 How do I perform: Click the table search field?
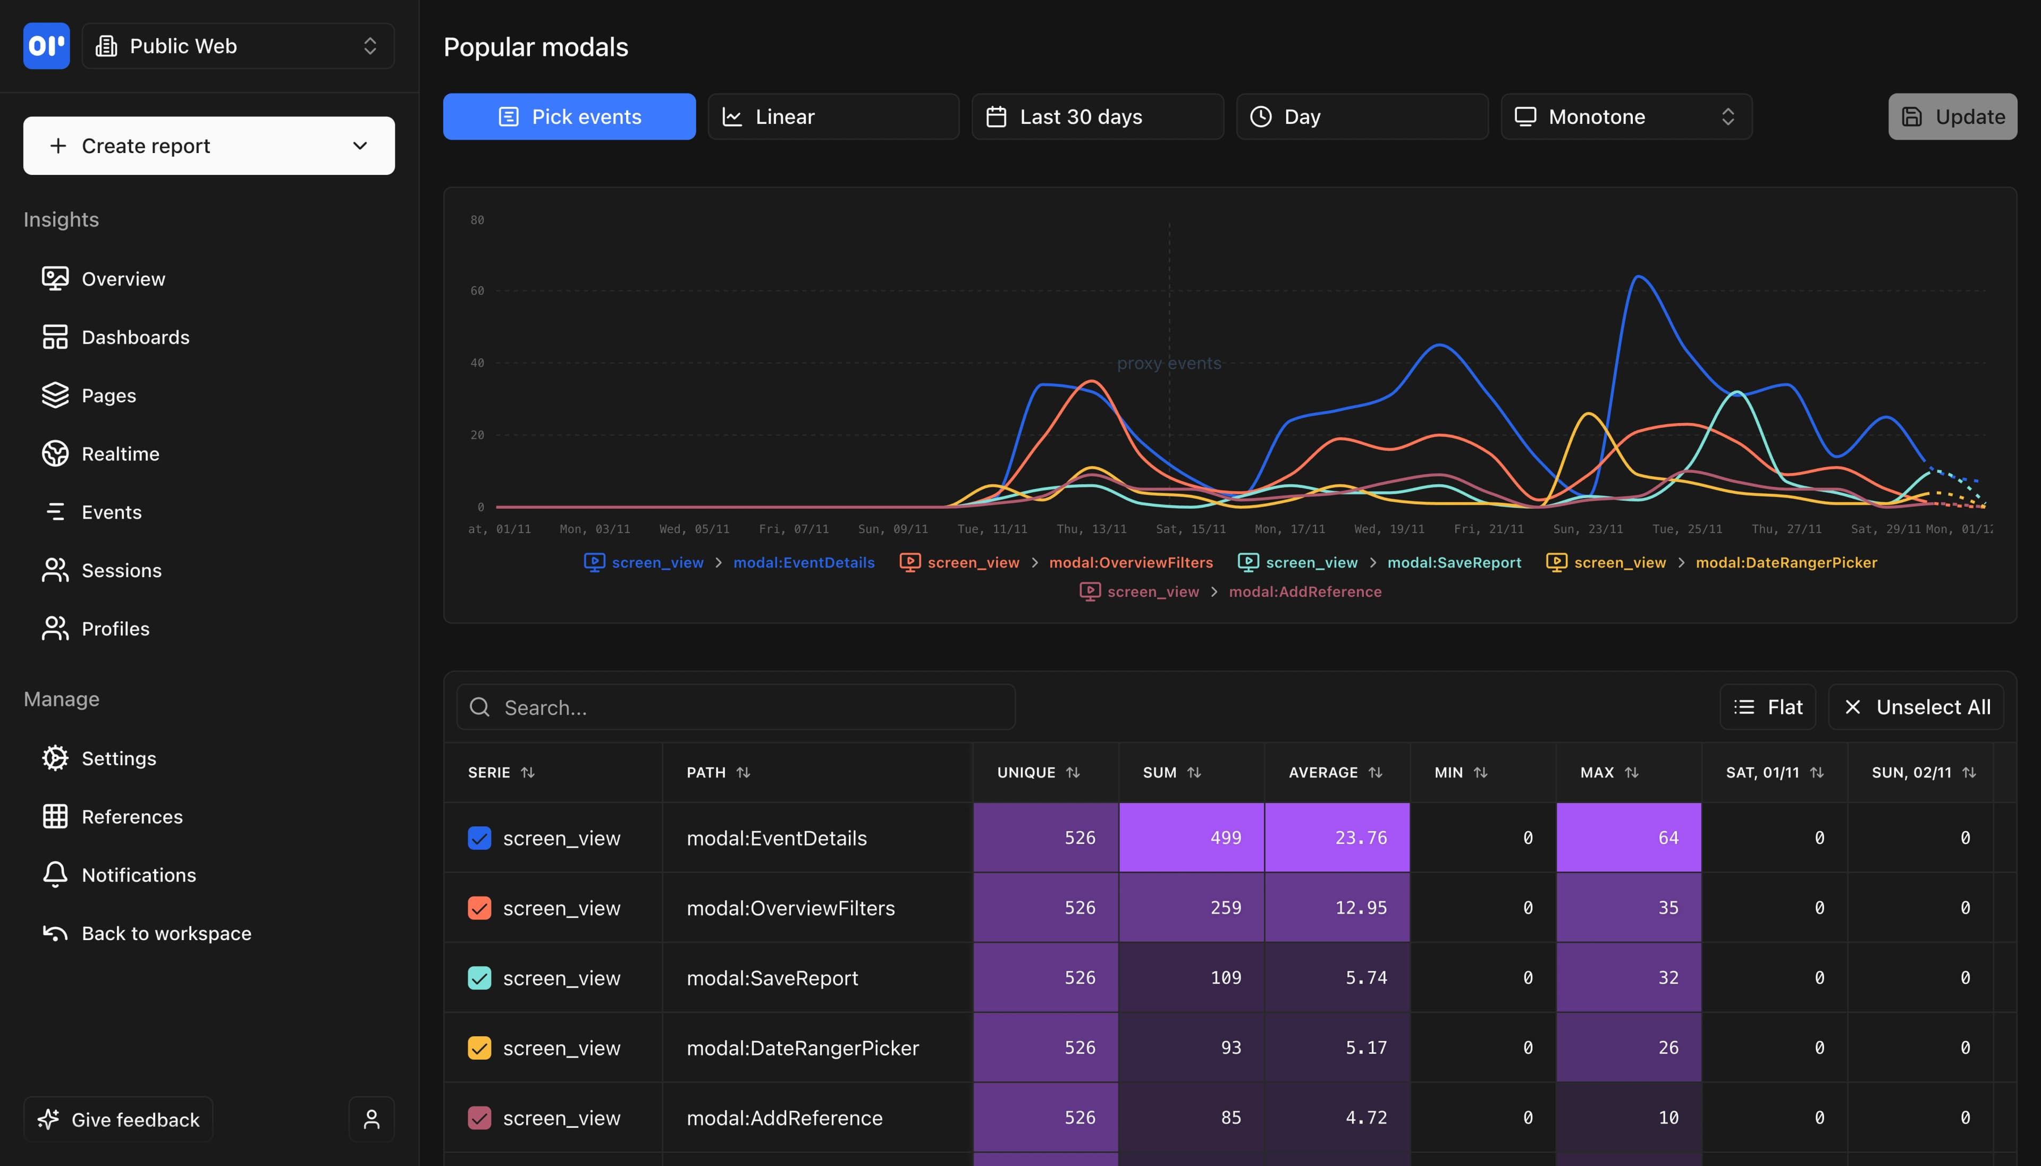pos(734,706)
